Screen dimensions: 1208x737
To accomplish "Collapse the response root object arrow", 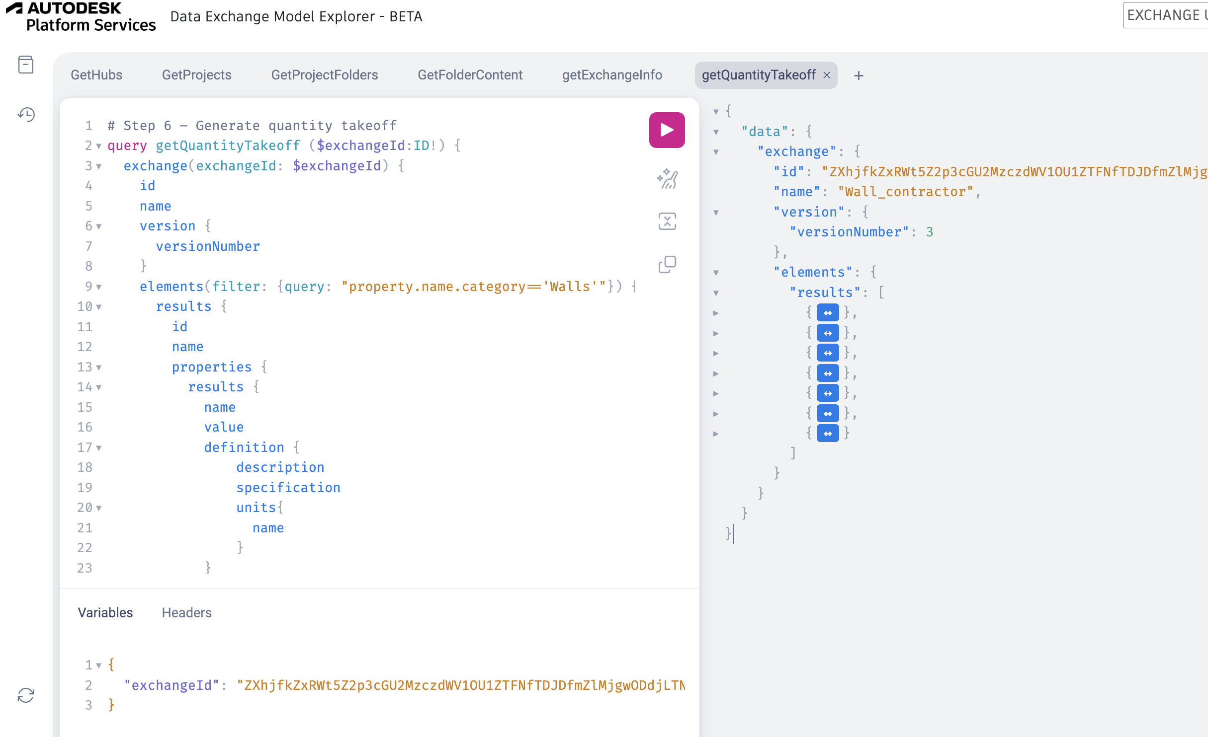I will [x=716, y=112].
